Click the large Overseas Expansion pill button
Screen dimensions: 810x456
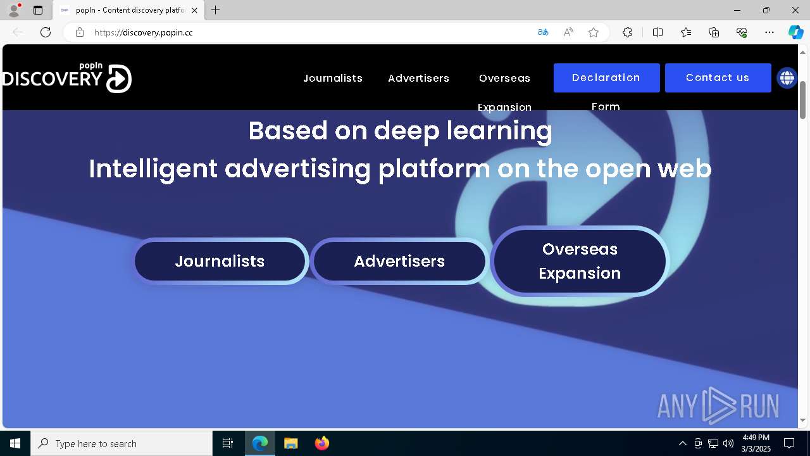click(x=580, y=261)
